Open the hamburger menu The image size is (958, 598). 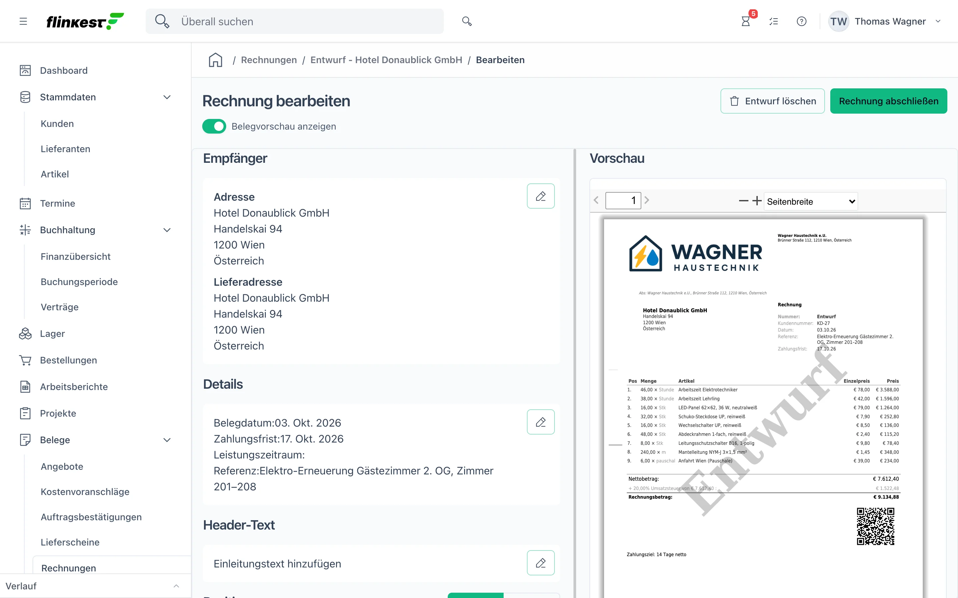pos(23,21)
